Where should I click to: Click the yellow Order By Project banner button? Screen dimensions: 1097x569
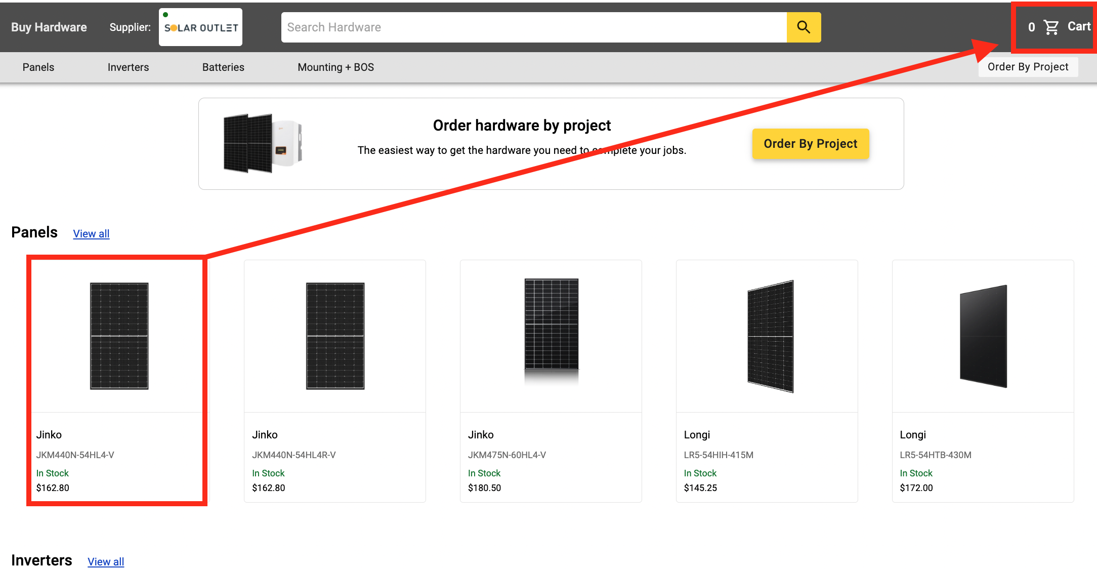[811, 144]
